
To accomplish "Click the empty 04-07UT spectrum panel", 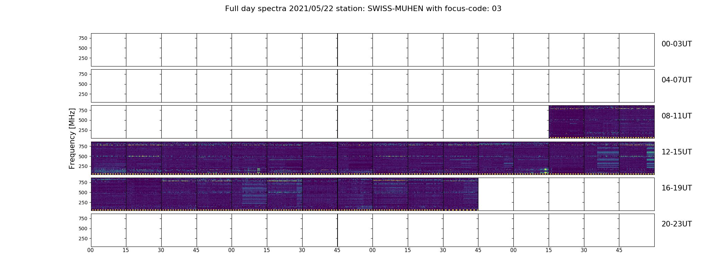I will click(x=373, y=86).
